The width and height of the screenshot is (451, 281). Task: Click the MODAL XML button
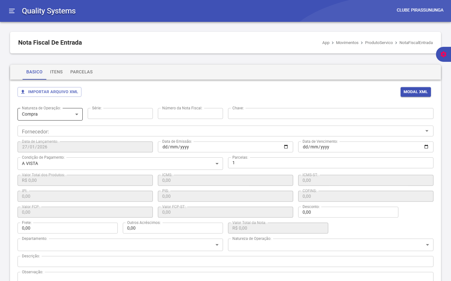[415, 92]
